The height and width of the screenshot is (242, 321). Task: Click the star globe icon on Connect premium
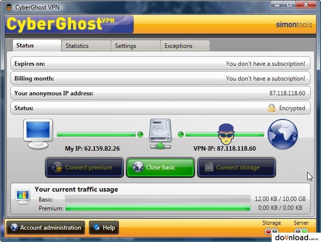[57, 167]
